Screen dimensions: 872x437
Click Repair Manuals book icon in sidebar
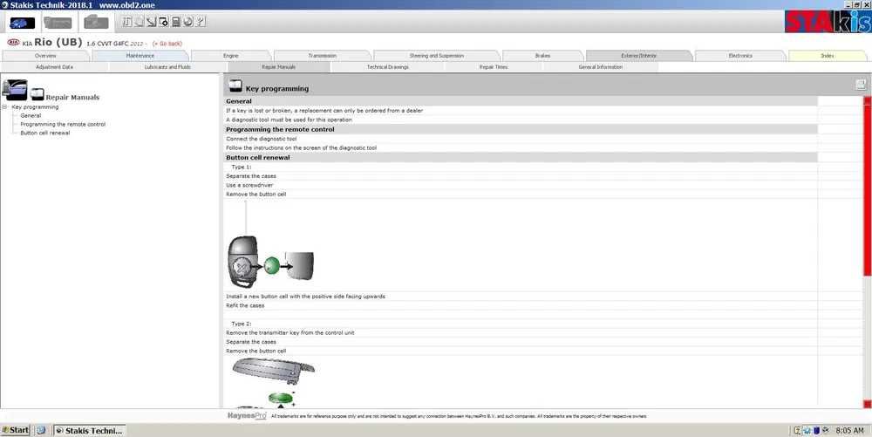pyautogui.click(x=37, y=93)
